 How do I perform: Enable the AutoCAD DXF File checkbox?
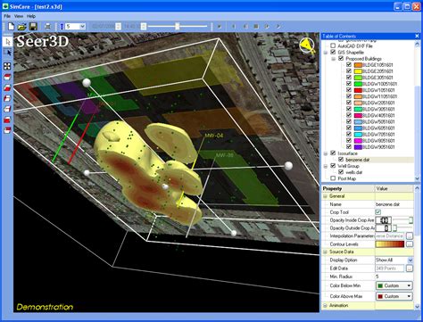coord(333,45)
